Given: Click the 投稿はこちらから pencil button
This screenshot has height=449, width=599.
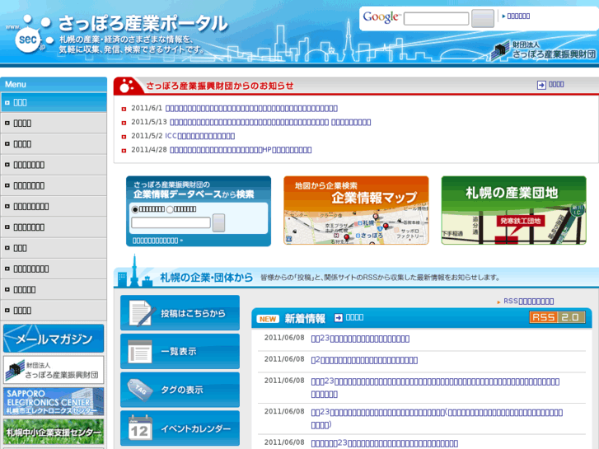Looking at the screenshot, I should click(180, 313).
